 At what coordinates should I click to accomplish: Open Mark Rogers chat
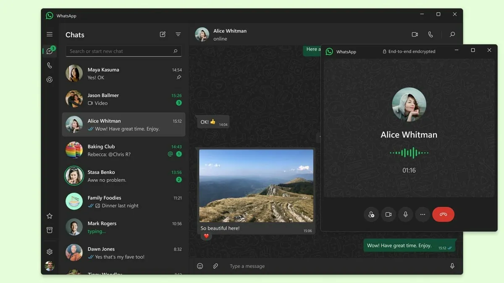123,227
